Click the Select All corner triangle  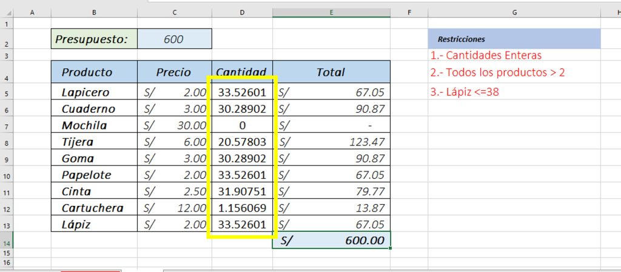tap(7, 13)
